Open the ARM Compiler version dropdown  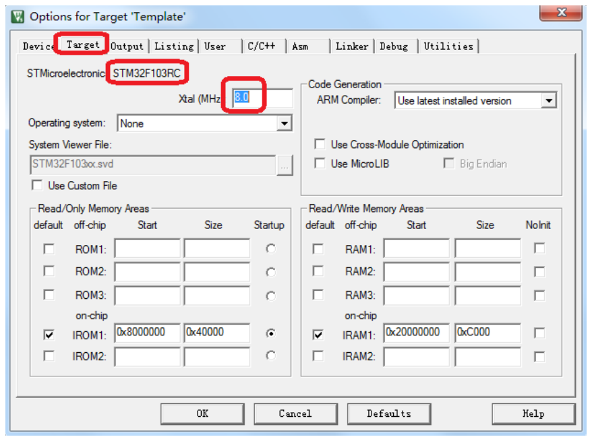549,101
